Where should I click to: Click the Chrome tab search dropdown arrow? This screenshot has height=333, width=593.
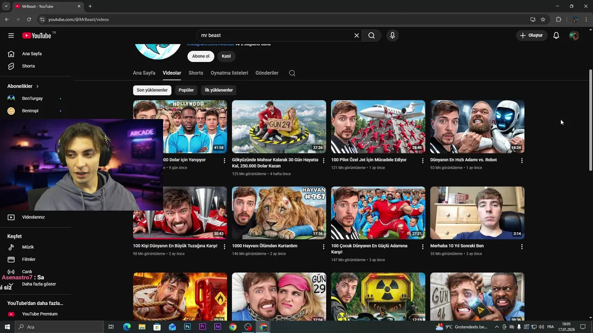coord(6,6)
